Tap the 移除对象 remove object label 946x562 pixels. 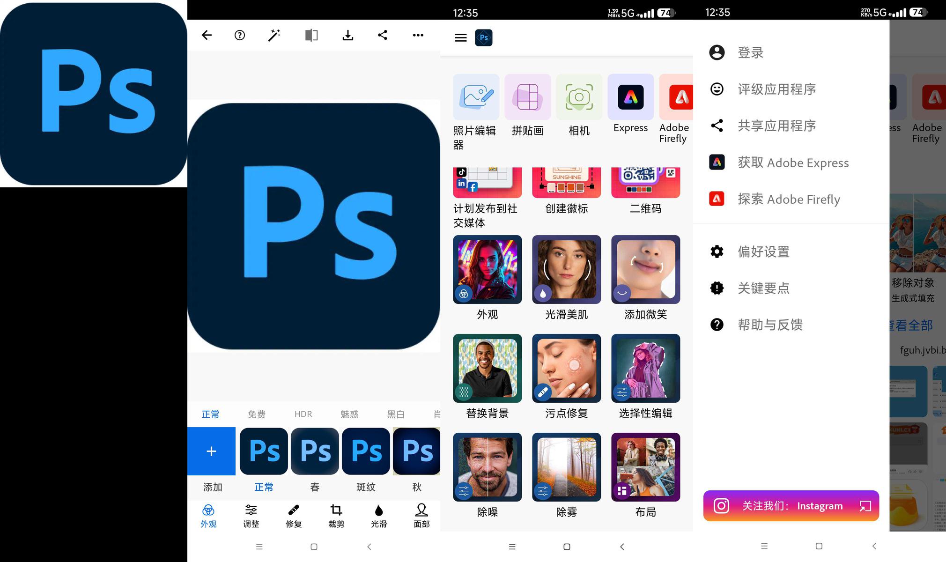pyautogui.click(x=913, y=283)
